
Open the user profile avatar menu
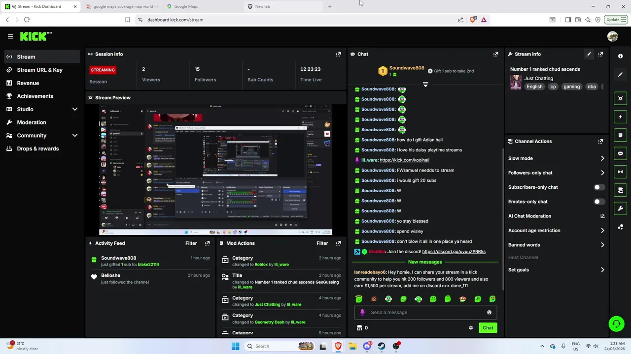(613, 36)
